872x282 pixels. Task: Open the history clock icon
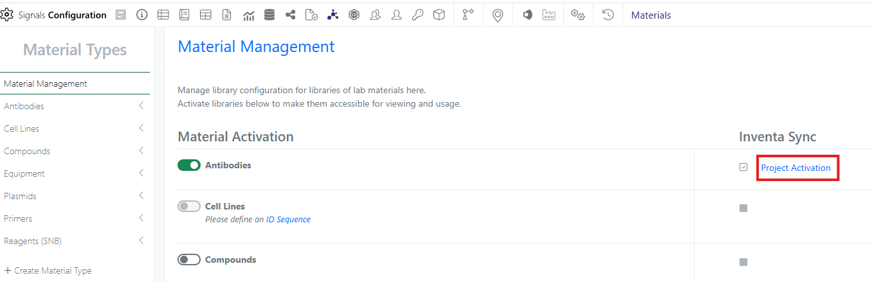point(608,15)
